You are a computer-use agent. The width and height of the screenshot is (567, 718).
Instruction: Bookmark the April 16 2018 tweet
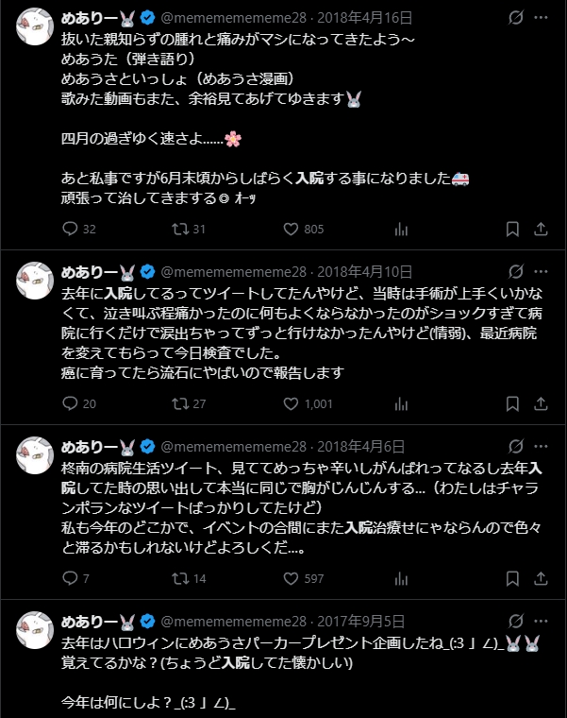[x=512, y=229]
